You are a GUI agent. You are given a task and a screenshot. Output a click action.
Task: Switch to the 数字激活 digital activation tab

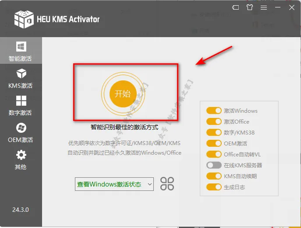click(x=21, y=105)
